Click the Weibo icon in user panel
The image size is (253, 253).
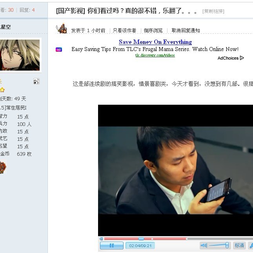36,81
